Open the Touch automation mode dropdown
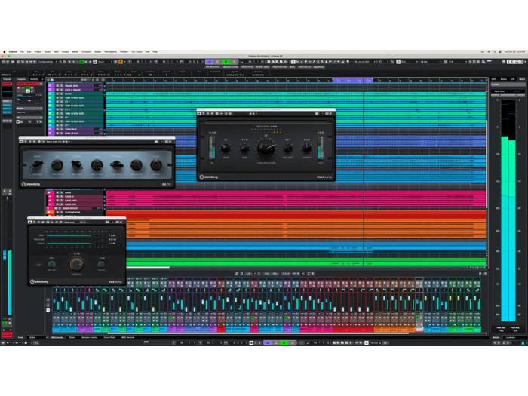The image size is (528, 396). pyautogui.click(x=103, y=62)
